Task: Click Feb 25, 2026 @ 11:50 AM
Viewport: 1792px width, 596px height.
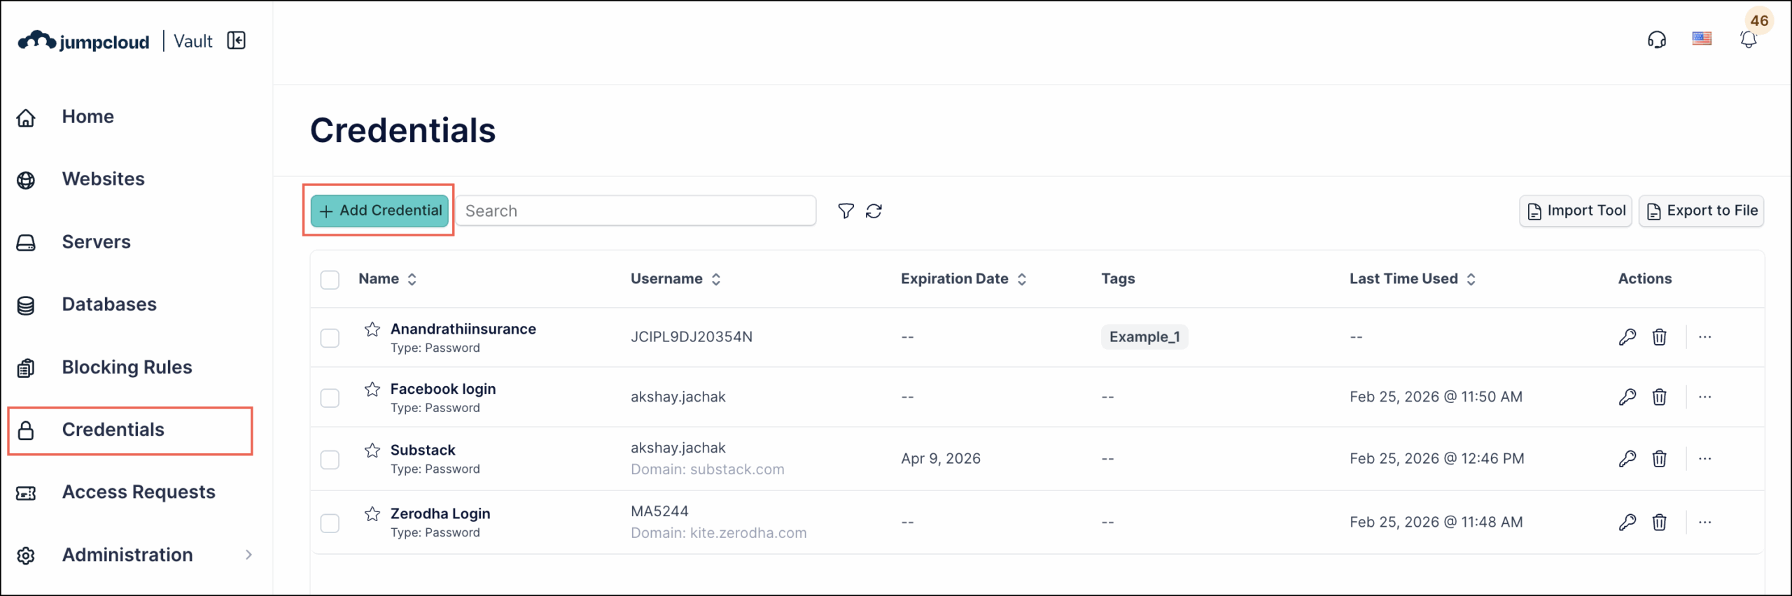Action: [x=1436, y=397]
